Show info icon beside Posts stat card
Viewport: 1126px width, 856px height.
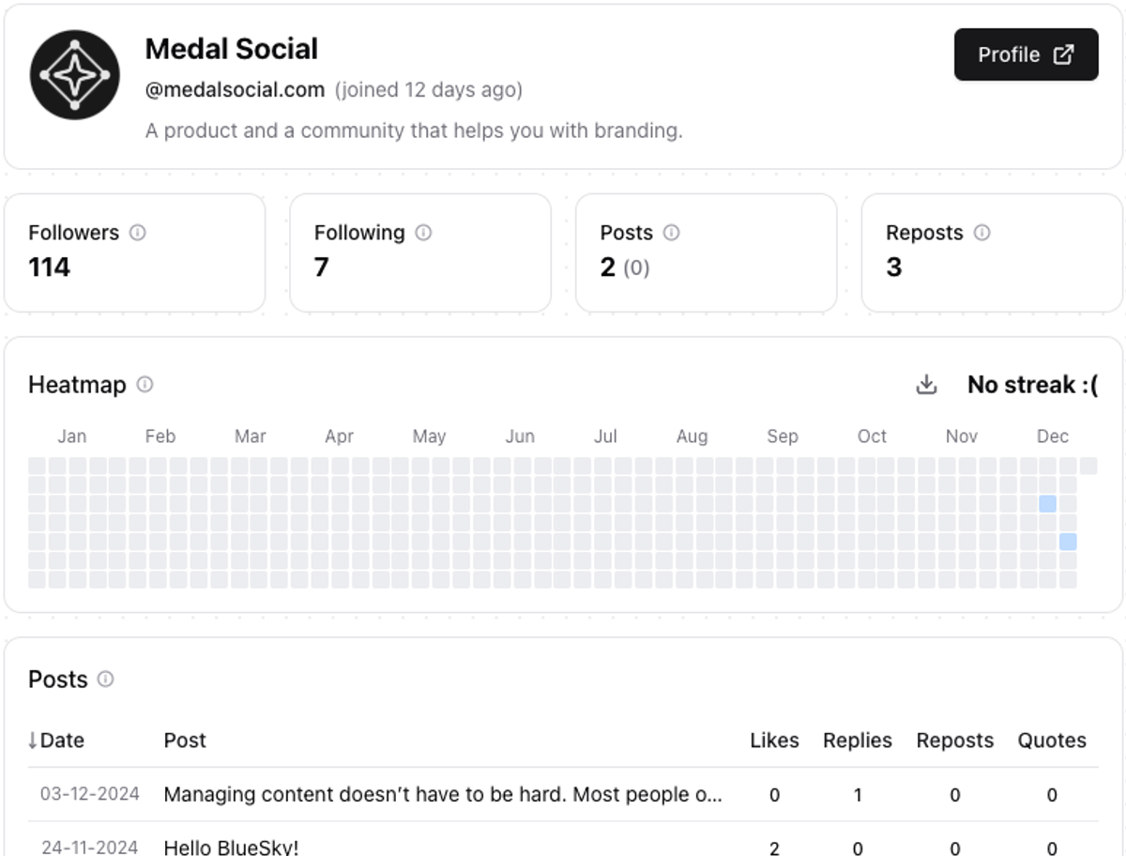(671, 233)
